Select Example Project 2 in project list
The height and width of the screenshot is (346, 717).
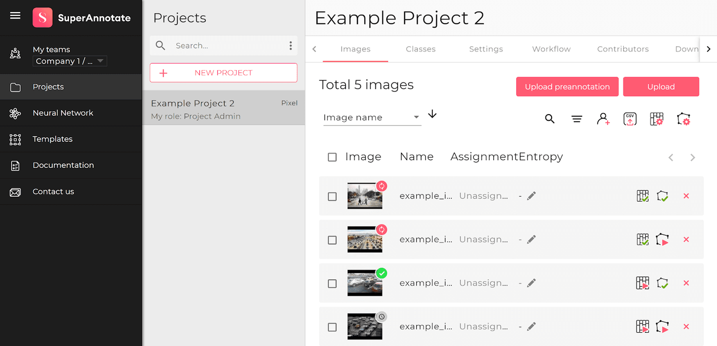click(x=224, y=108)
